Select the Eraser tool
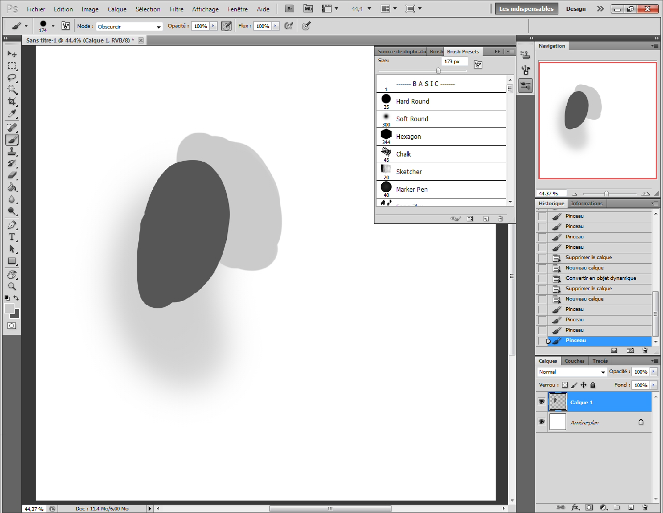The image size is (663, 513). click(11, 175)
